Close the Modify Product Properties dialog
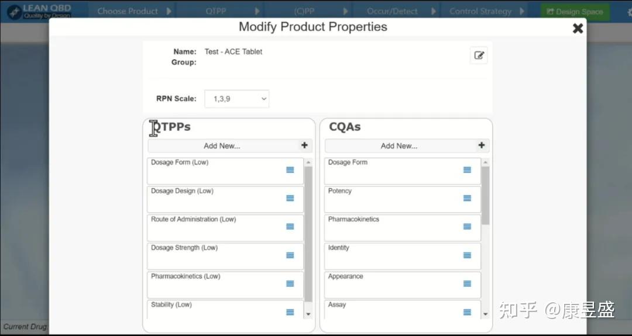 578,28
